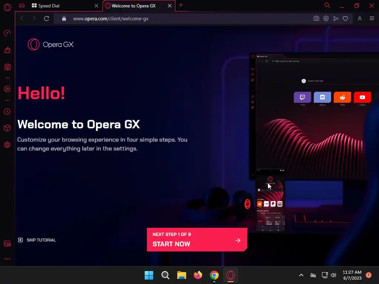The image size is (379, 284).
Task: Open the wallpaper image icon in sidebar
Action: coord(7,243)
